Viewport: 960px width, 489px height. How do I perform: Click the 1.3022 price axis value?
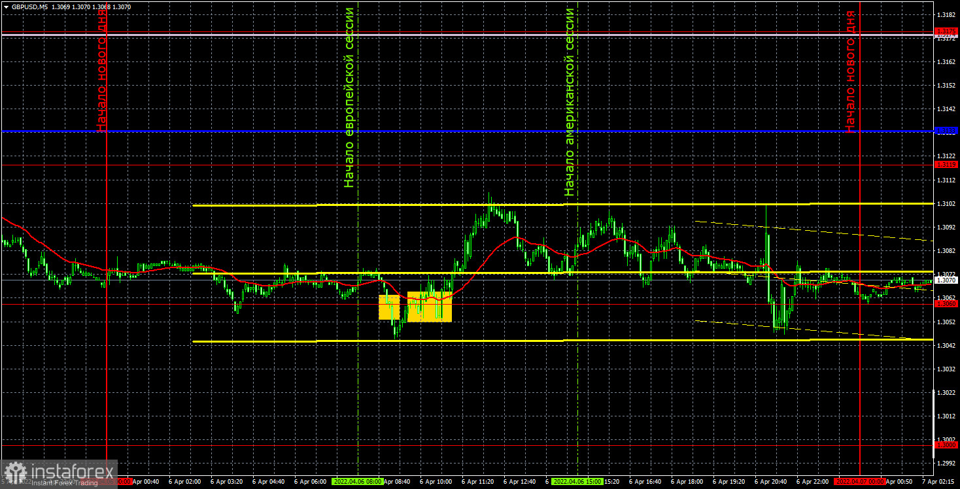945,392
